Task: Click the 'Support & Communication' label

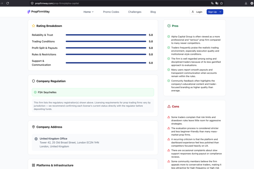Action: click(x=41, y=63)
